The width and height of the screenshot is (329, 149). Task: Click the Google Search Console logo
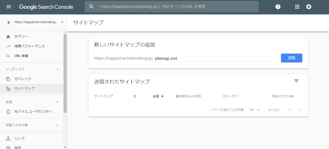46,7
